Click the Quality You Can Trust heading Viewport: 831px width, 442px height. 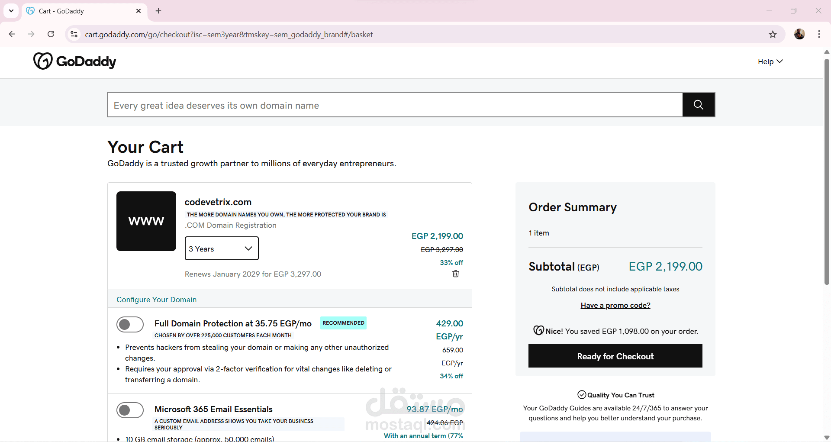(621, 395)
